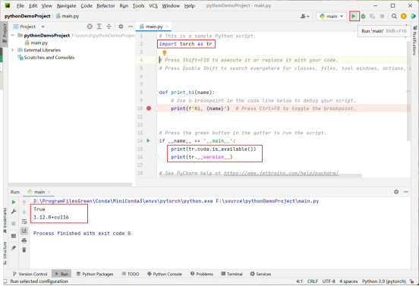Image resolution: width=419 pixels, height=286 pixels.
Task: Rerun 'main' in Run panel
Action: point(14,202)
